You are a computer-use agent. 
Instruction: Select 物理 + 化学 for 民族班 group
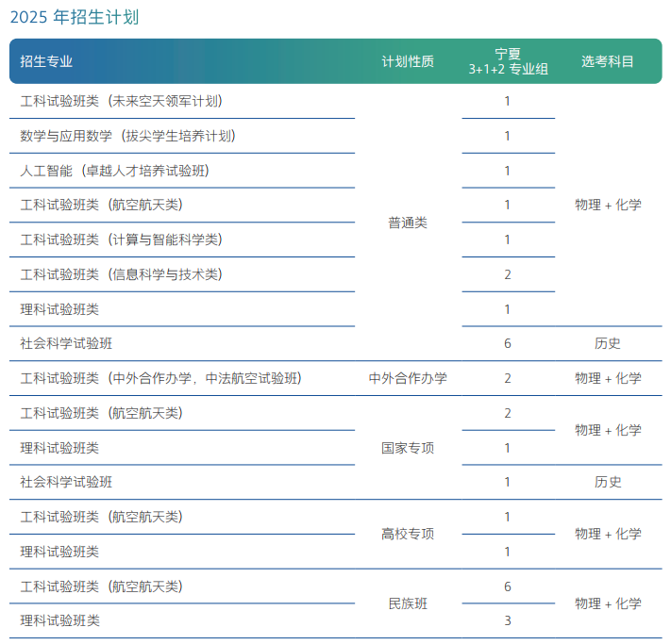pos(608,603)
